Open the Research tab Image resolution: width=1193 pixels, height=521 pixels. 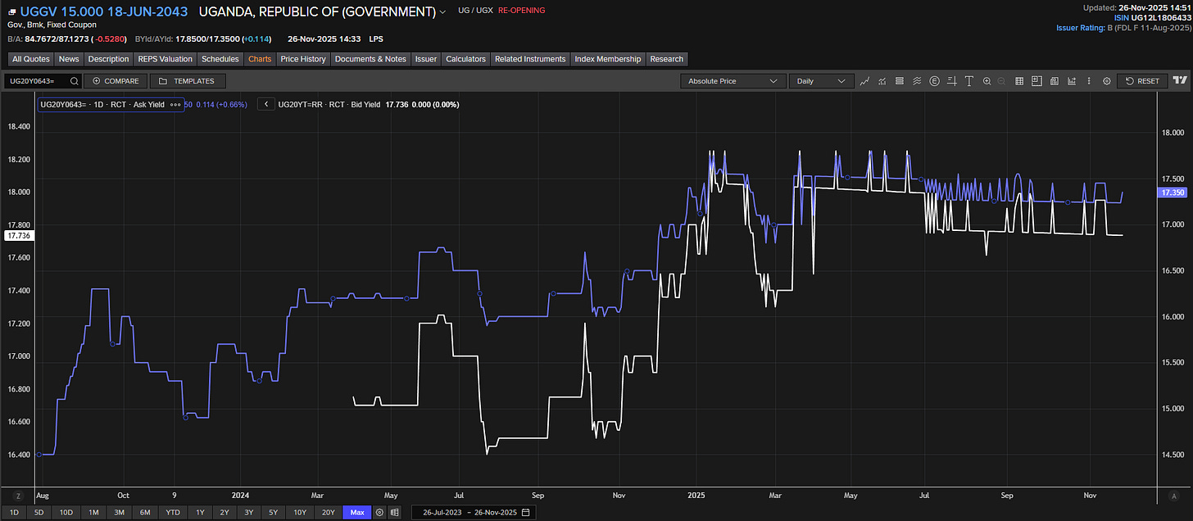click(x=667, y=59)
